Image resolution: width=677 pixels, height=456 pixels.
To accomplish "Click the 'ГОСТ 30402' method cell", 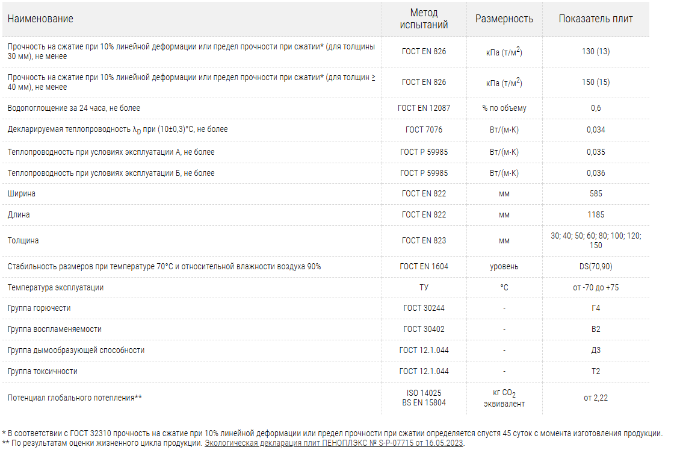I will pos(424,330).
